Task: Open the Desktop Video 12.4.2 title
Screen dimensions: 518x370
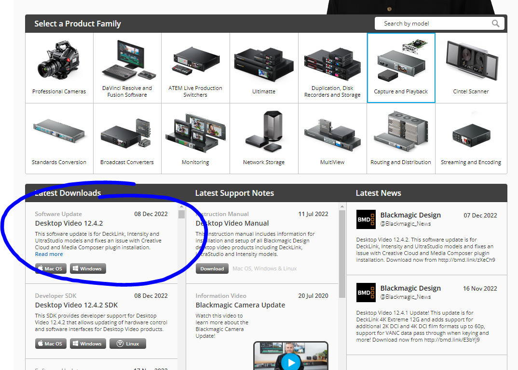Action: [x=69, y=223]
